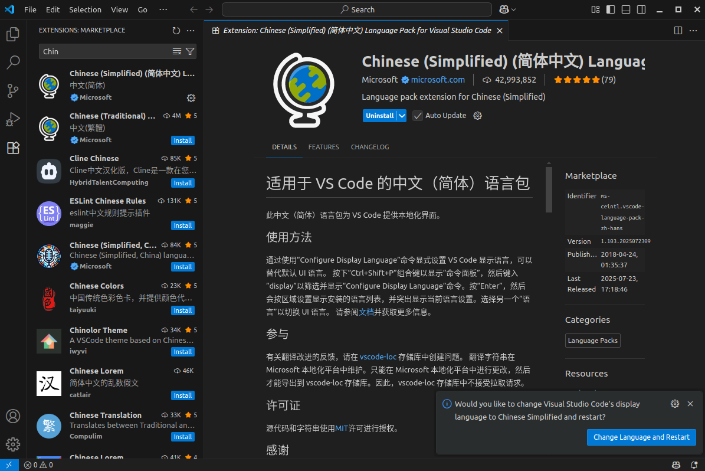This screenshot has height=471, width=705.
Task: Select the Source Control icon
Action: tap(12, 91)
